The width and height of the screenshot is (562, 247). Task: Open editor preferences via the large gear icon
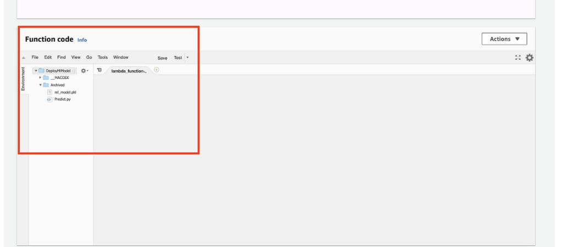(x=530, y=58)
